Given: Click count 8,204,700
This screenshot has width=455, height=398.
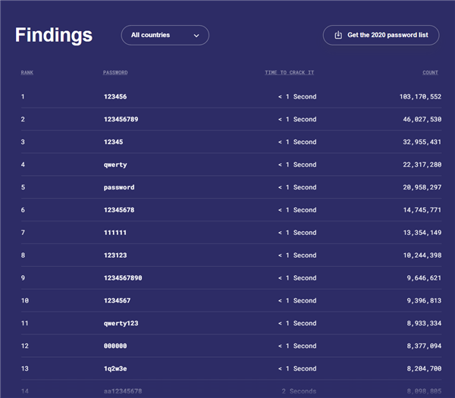Looking at the screenshot, I should (x=424, y=368).
